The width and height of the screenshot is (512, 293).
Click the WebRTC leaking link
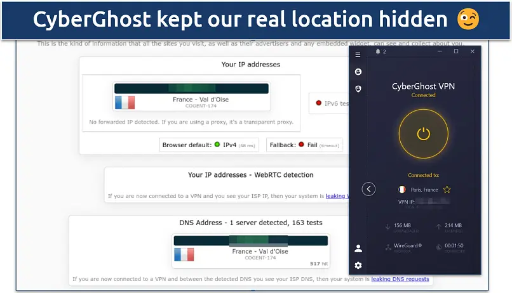(337, 196)
